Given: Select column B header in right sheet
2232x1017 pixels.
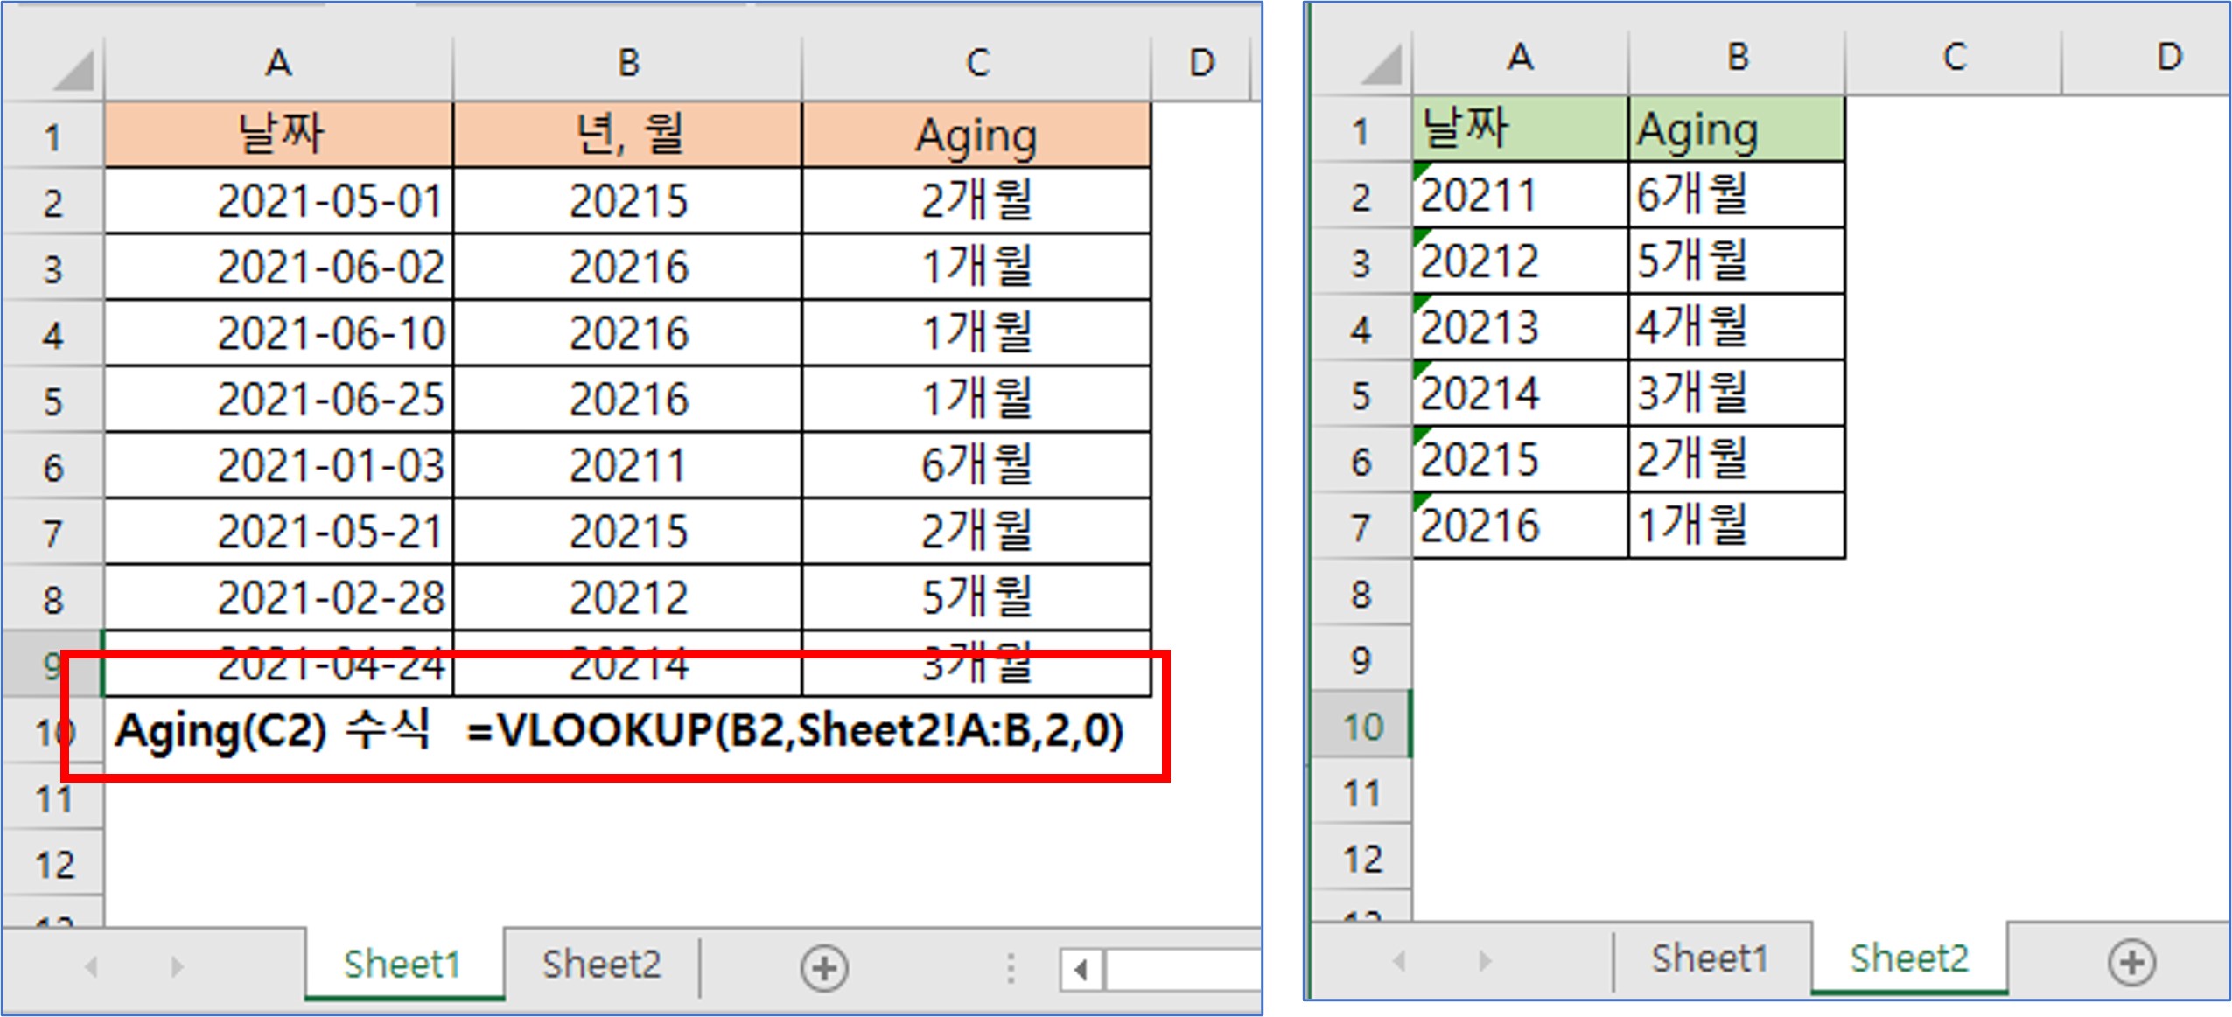Looking at the screenshot, I should pyautogui.click(x=1737, y=58).
